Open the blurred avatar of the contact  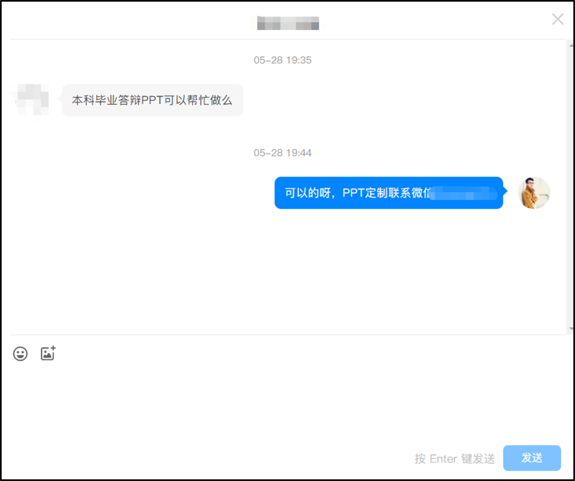tap(31, 100)
